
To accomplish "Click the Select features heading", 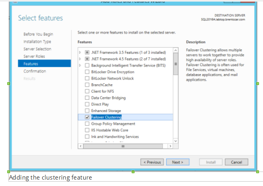I will [41, 18].
